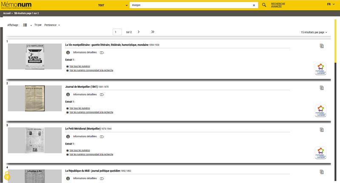
Task: Toggle detailed info for Journal de Montpellier
Action: point(102,94)
